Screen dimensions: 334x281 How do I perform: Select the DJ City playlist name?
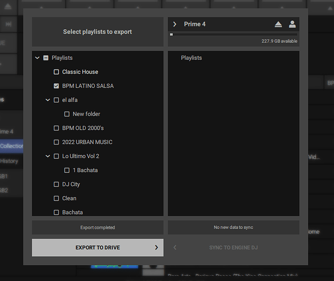coord(71,184)
